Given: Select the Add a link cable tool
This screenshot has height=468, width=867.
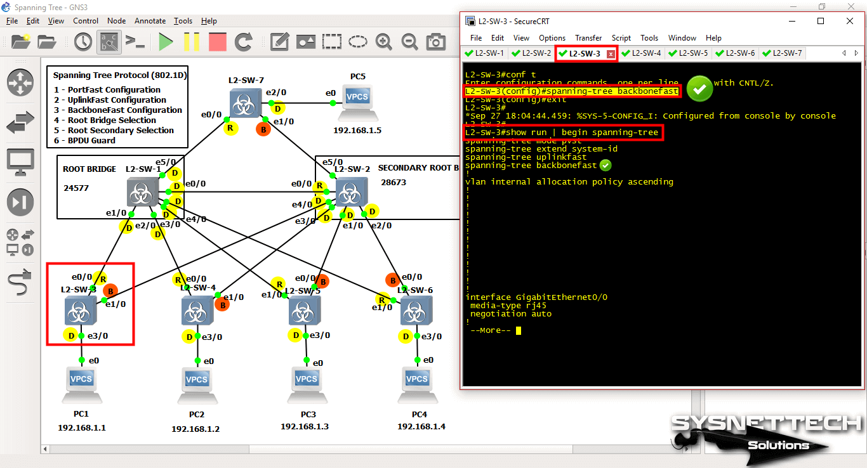Looking at the screenshot, I should pos(20,281).
